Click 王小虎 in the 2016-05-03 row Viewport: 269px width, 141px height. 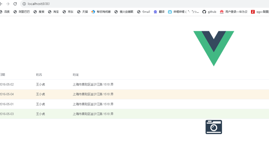click(40, 114)
